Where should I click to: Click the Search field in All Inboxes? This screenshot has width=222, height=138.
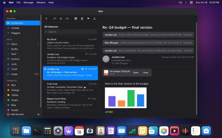pyautogui.click(x=70, y=32)
